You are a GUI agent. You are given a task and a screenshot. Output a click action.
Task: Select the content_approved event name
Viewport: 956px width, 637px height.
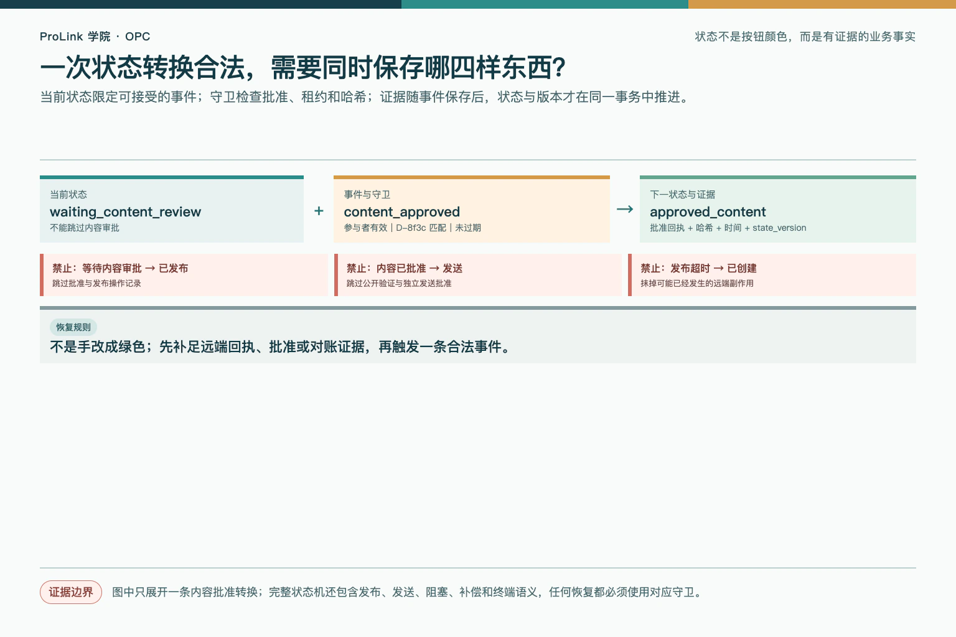coord(402,212)
